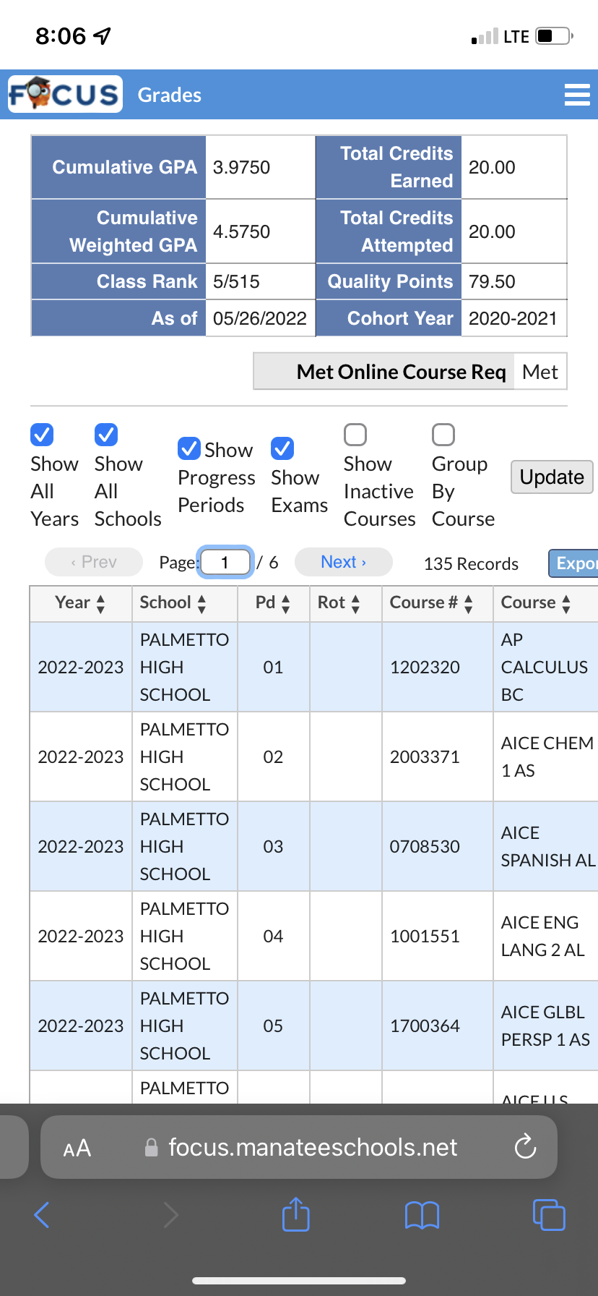Click the Export button
The height and width of the screenshot is (1296, 598).
pyautogui.click(x=573, y=563)
